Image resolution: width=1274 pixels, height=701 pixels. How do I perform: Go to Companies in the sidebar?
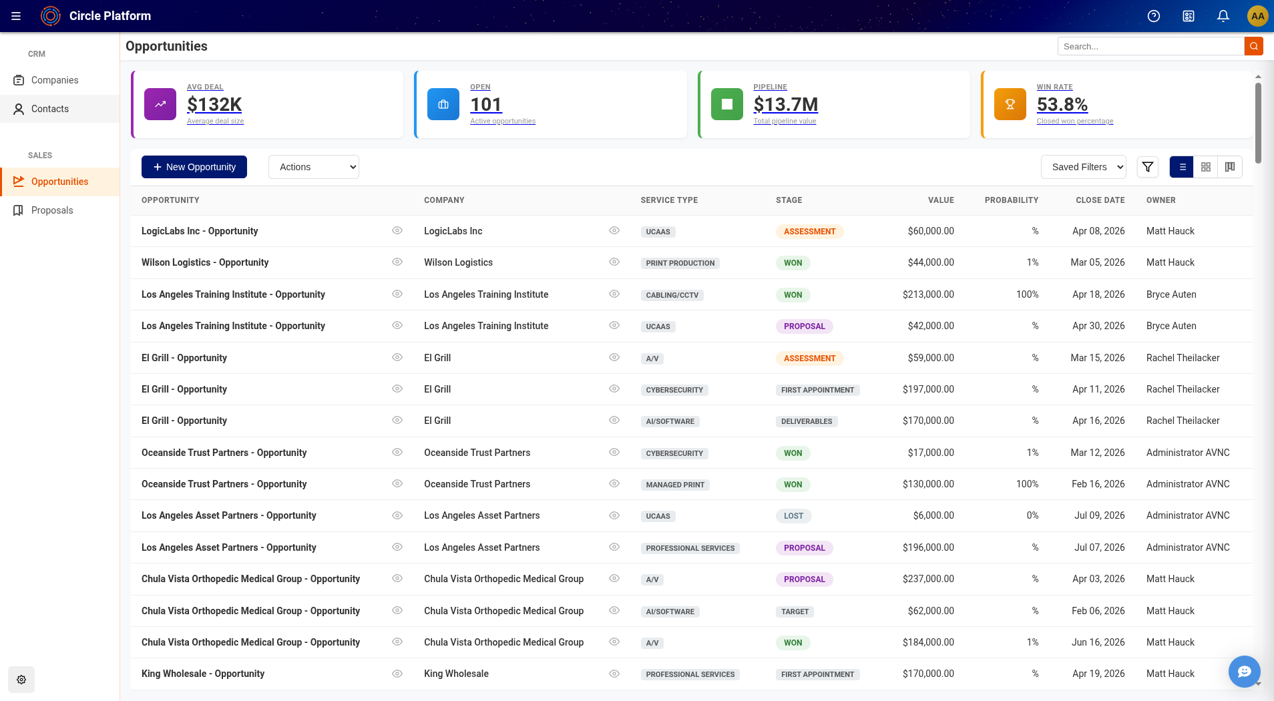pos(55,80)
